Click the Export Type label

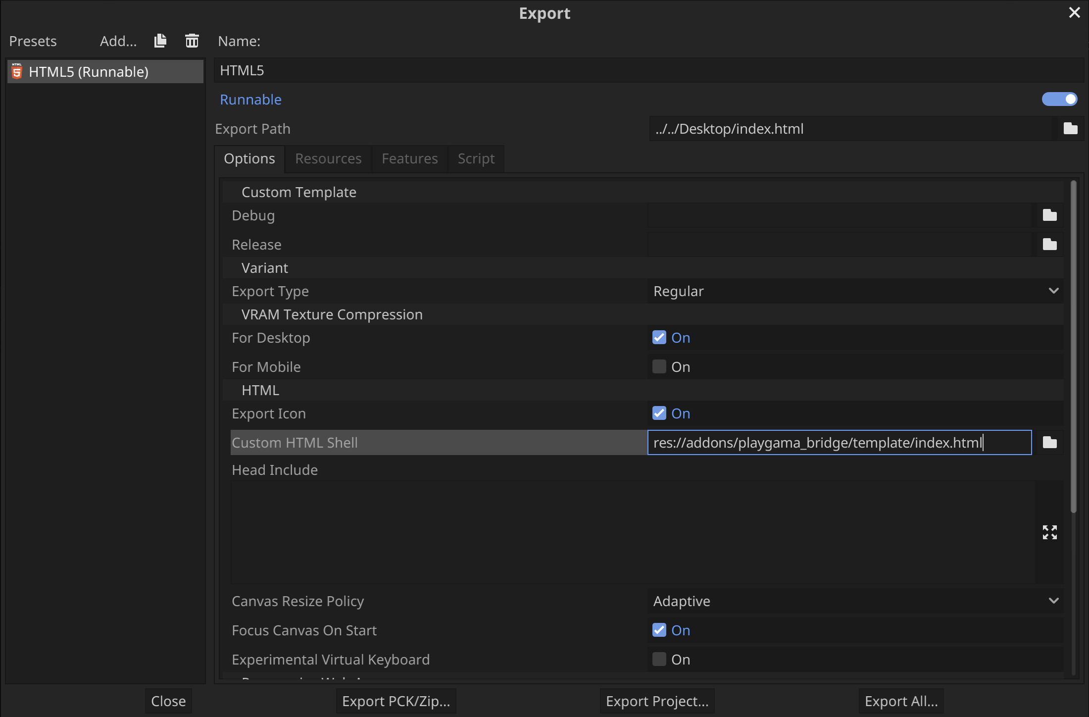tap(270, 291)
